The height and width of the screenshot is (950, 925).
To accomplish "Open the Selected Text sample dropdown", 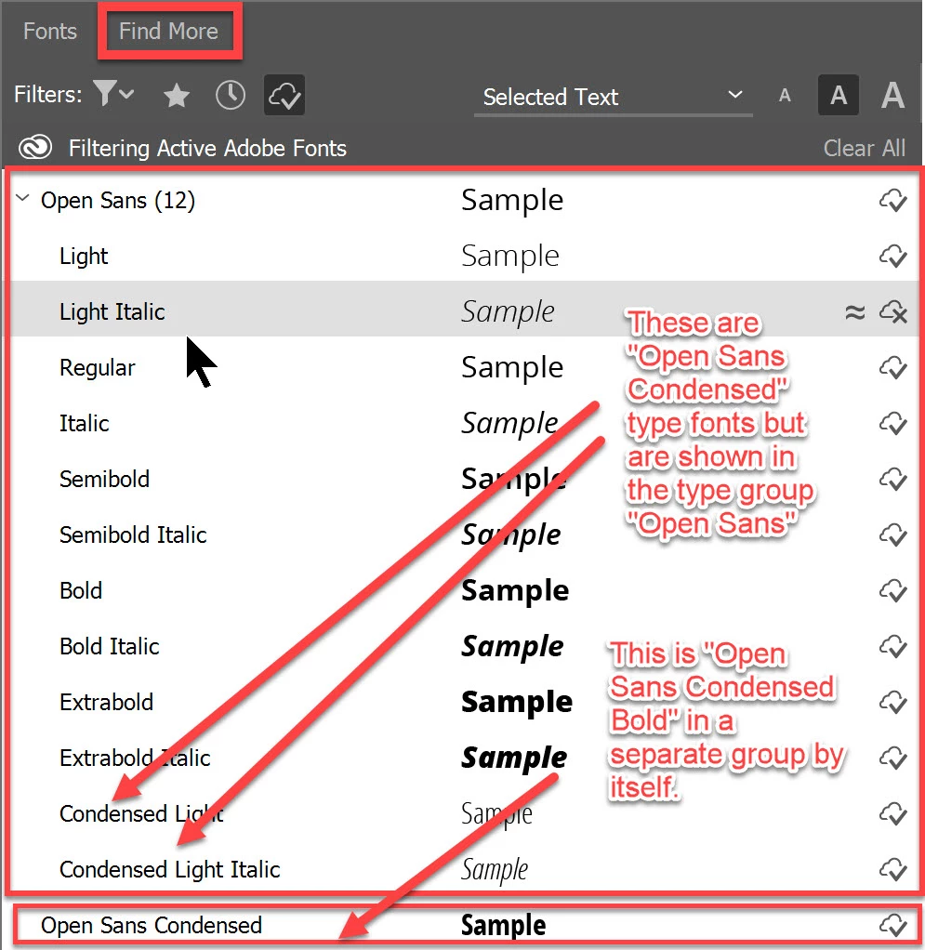I will point(613,97).
